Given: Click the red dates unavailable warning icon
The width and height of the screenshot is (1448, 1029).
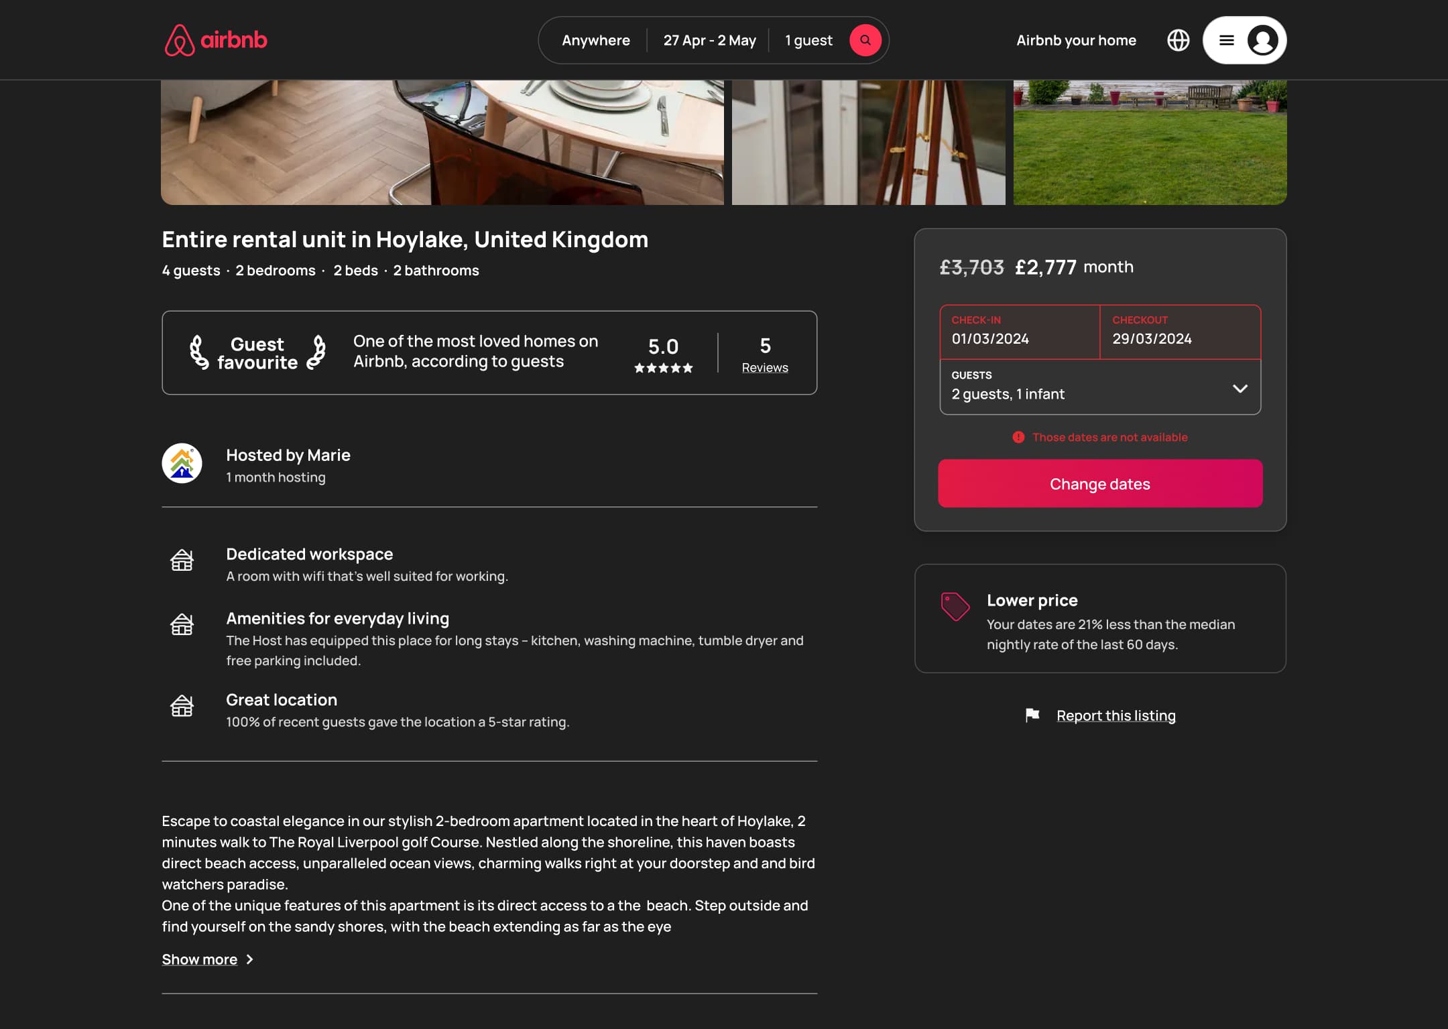Looking at the screenshot, I should [1018, 437].
